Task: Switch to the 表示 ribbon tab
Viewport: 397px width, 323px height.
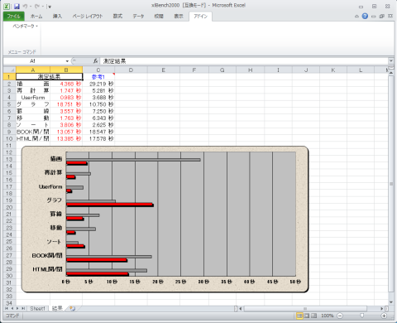Action: tap(179, 17)
